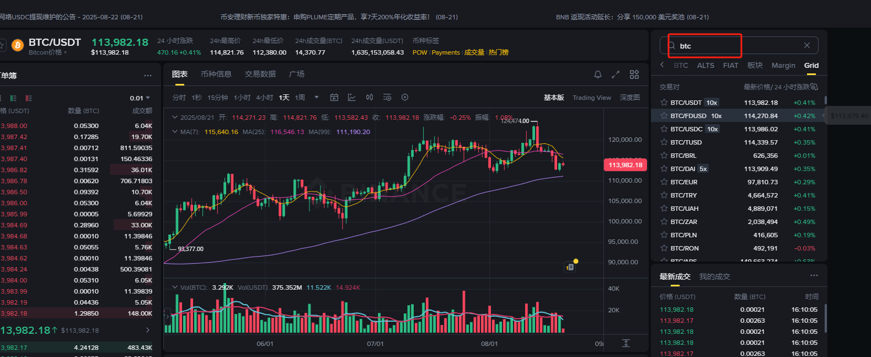Click the 113,982.18 current price label on axis

pos(625,165)
